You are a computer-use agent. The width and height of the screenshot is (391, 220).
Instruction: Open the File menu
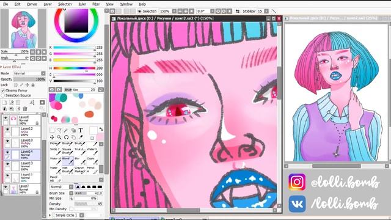tap(5, 4)
